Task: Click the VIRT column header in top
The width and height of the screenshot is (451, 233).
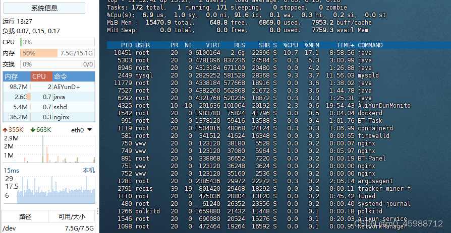Action: point(213,45)
